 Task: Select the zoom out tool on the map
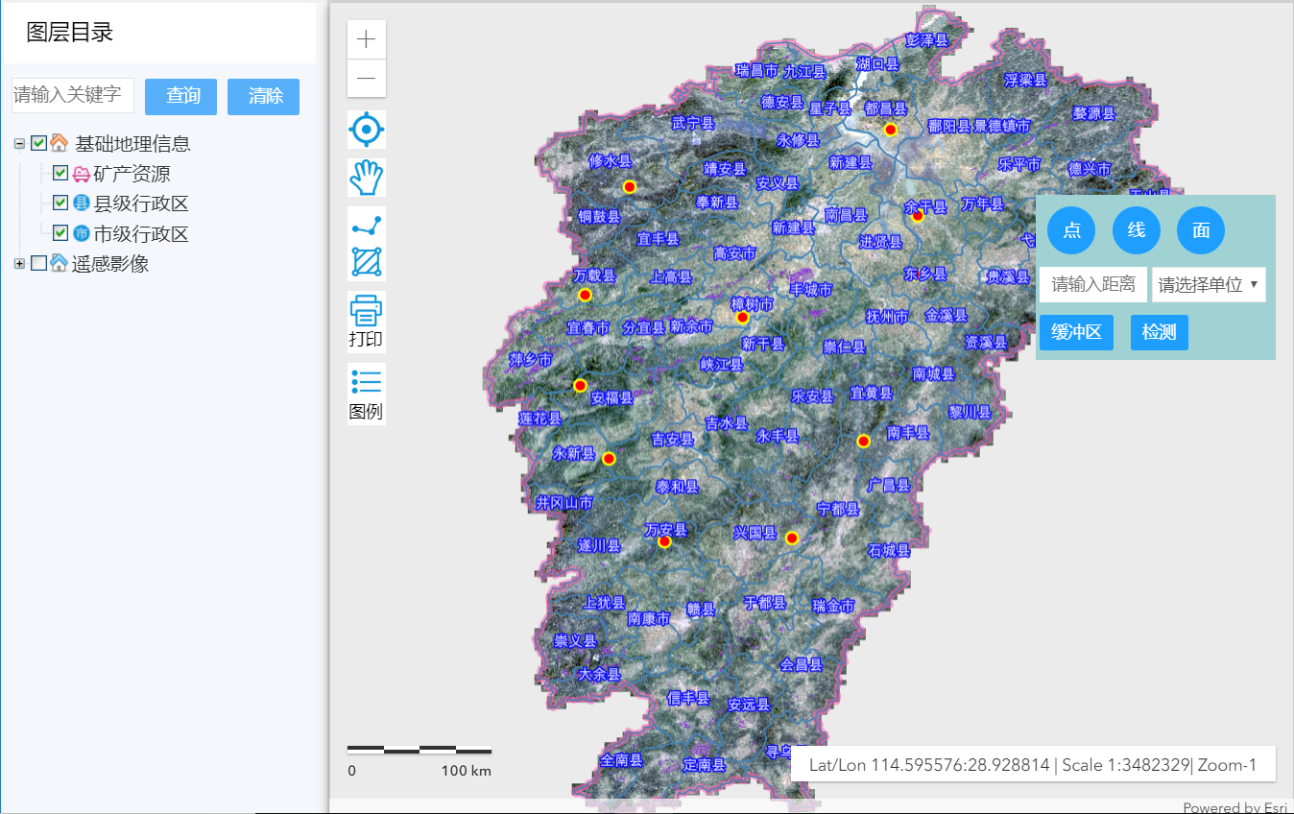366,79
